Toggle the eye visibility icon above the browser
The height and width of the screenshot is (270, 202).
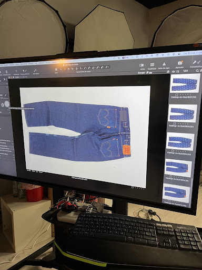click(174, 72)
